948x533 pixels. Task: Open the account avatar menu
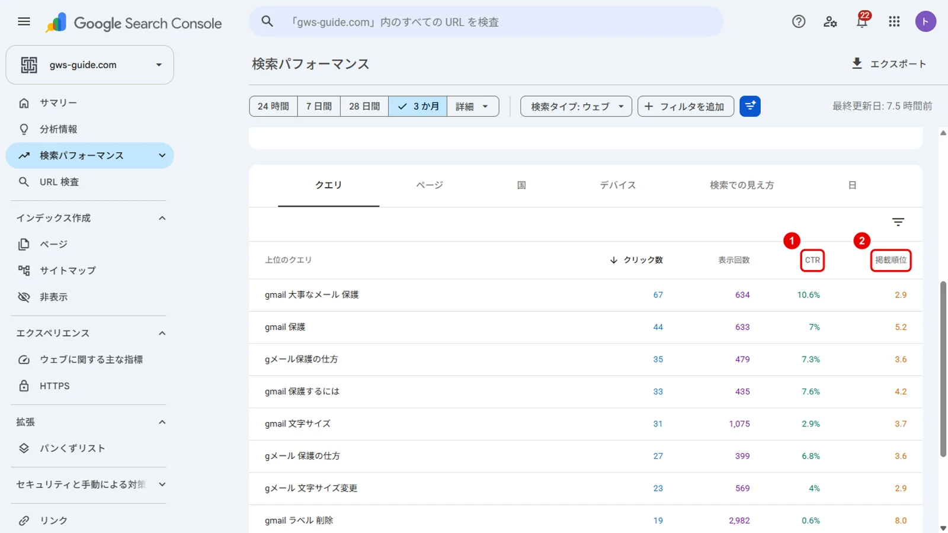click(x=925, y=22)
